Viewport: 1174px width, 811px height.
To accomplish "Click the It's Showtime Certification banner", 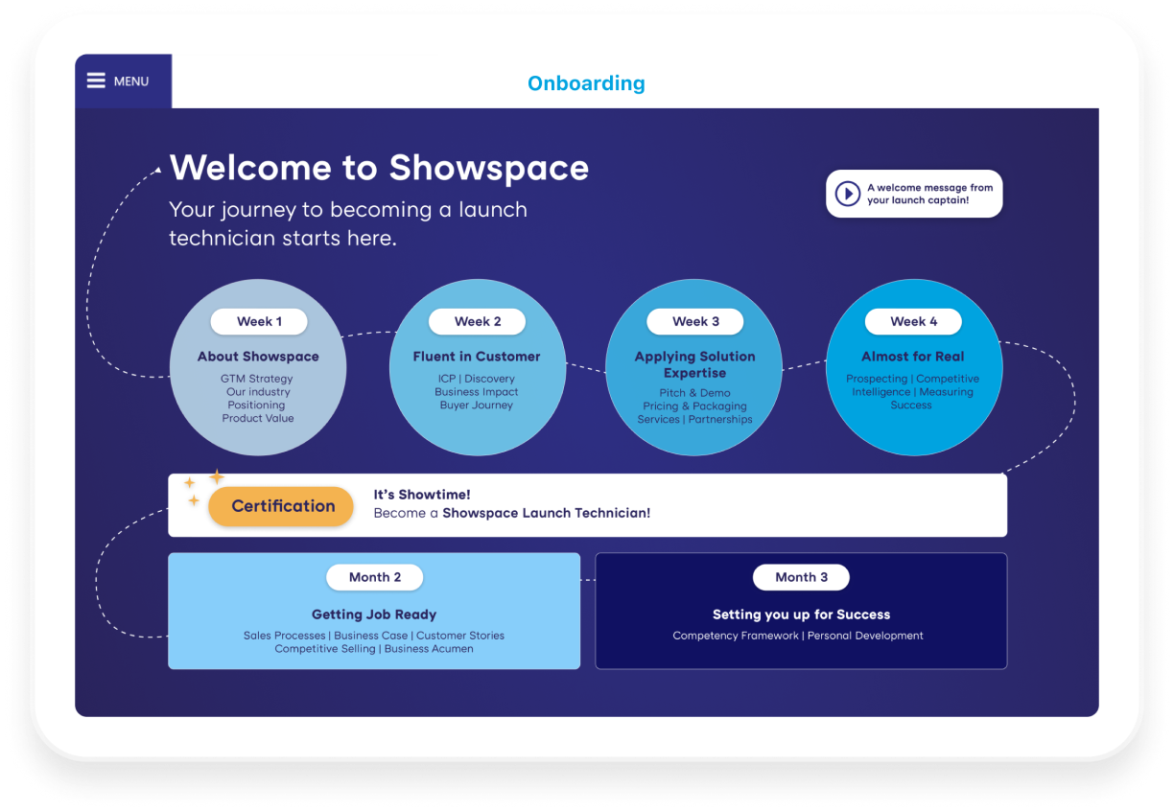I will [587, 505].
